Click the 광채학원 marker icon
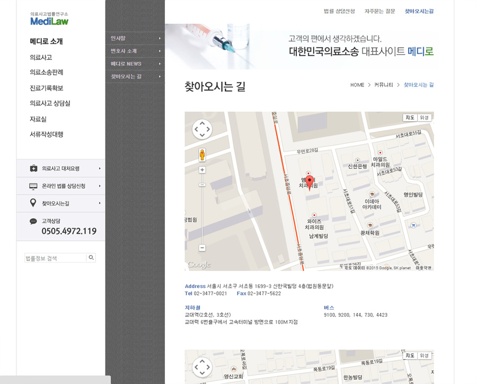The height and width of the screenshot is (384, 477). (x=370, y=225)
